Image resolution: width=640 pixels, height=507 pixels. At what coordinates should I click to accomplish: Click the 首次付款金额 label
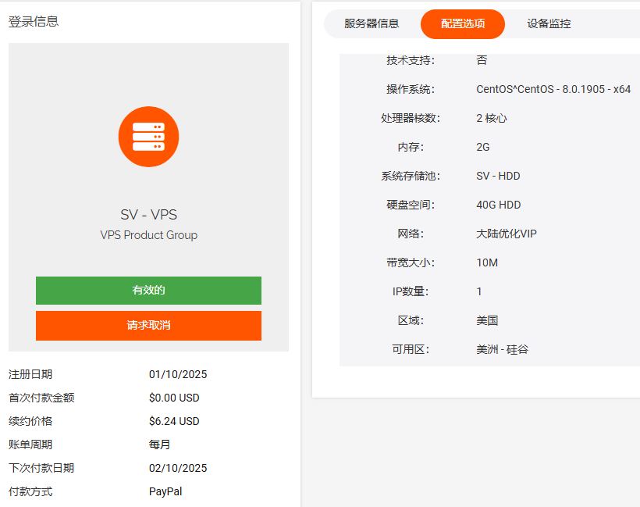pos(41,398)
